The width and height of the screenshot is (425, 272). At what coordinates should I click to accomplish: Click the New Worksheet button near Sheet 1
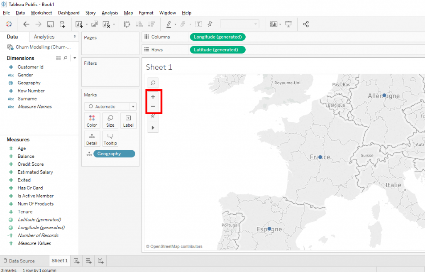click(x=76, y=261)
